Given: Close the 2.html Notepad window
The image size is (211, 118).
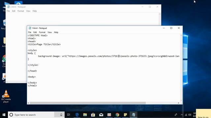Looking at the screenshot, I should (157, 7).
